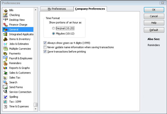Click the Integrated Applications icon
The height and width of the screenshot is (114, 167).
pyautogui.click(x=5, y=34)
